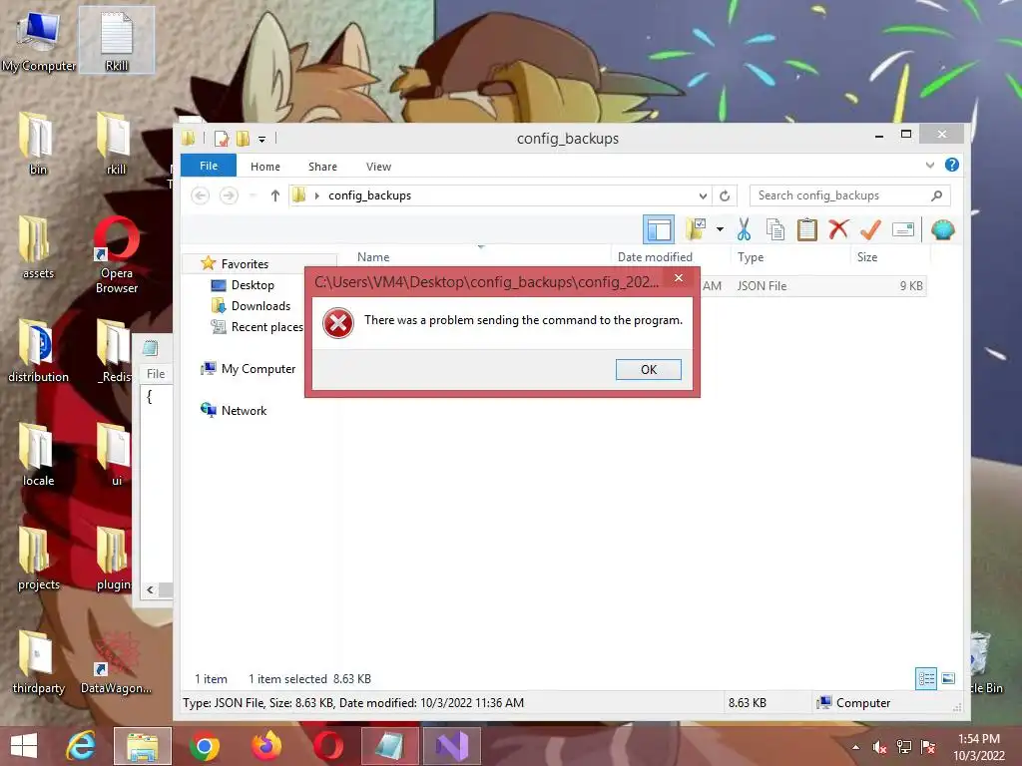Click New folder quick access icon

tap(244, 138)
